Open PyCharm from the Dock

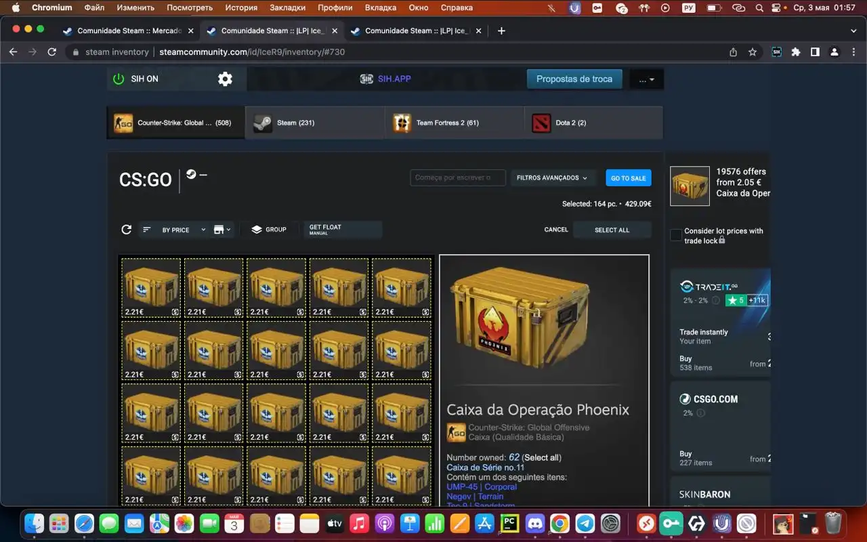point(510,523)
